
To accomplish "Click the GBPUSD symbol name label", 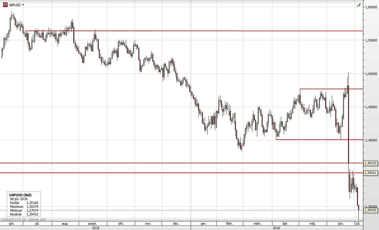I will (x=15, y=5).
